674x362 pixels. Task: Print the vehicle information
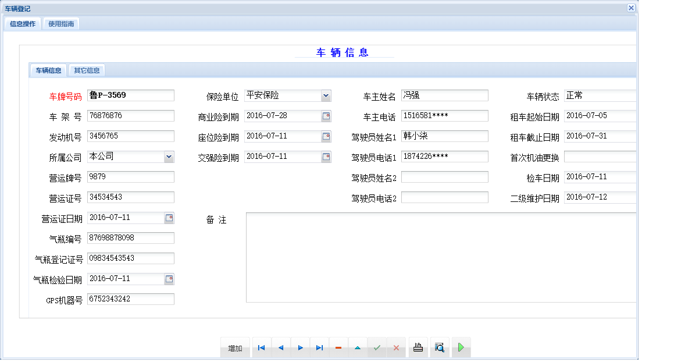[x=418, y=347]
